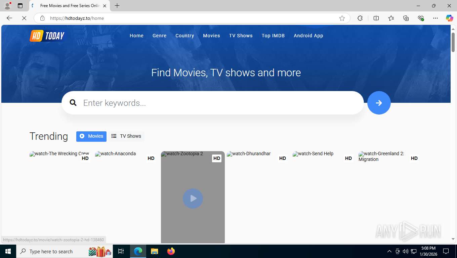Toggle Edge split screen icon

click(376, 18)
